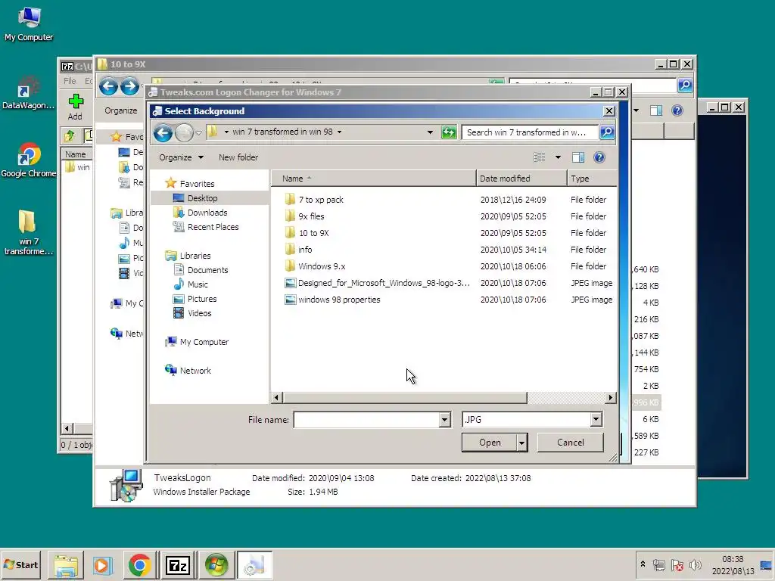775x581 pixels.
Task: Click Open button
Action: coord(490,443)
